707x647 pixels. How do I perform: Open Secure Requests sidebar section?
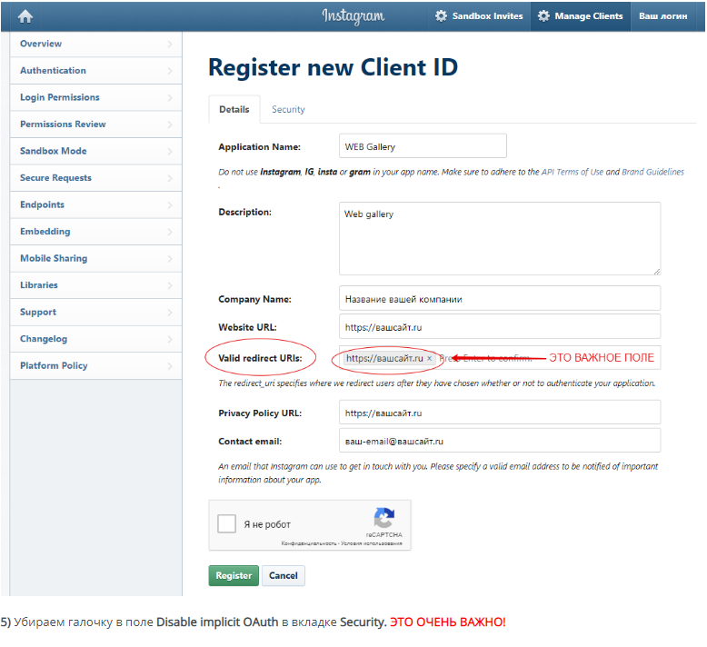point(96,178)
